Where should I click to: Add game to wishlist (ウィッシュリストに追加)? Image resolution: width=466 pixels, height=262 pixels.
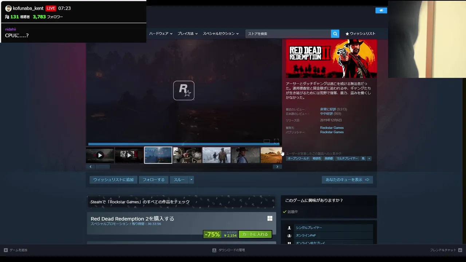click(x=113, y=180)
